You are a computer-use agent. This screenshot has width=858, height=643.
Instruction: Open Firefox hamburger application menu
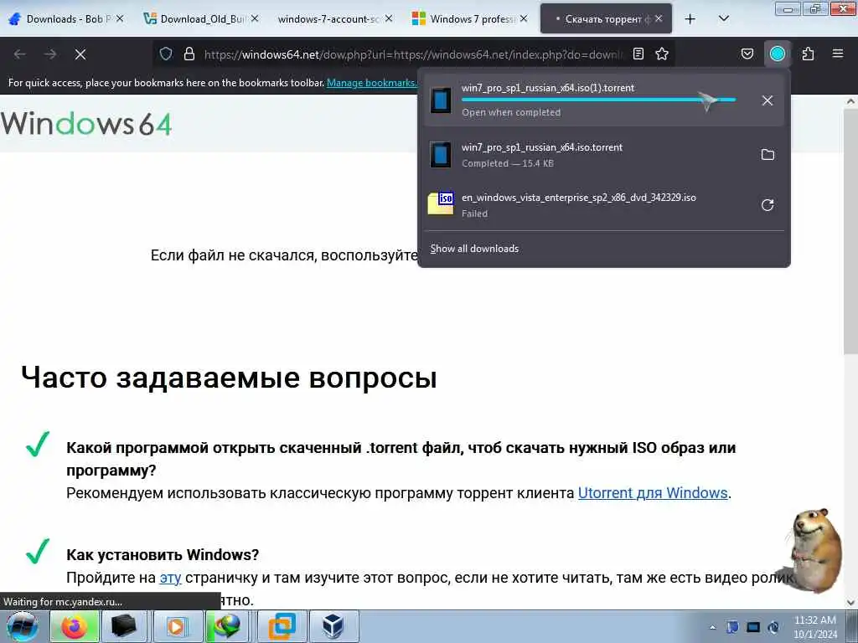[x=838, y=54]
